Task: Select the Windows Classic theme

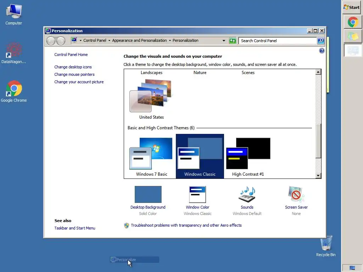Action: pos(200,156)
